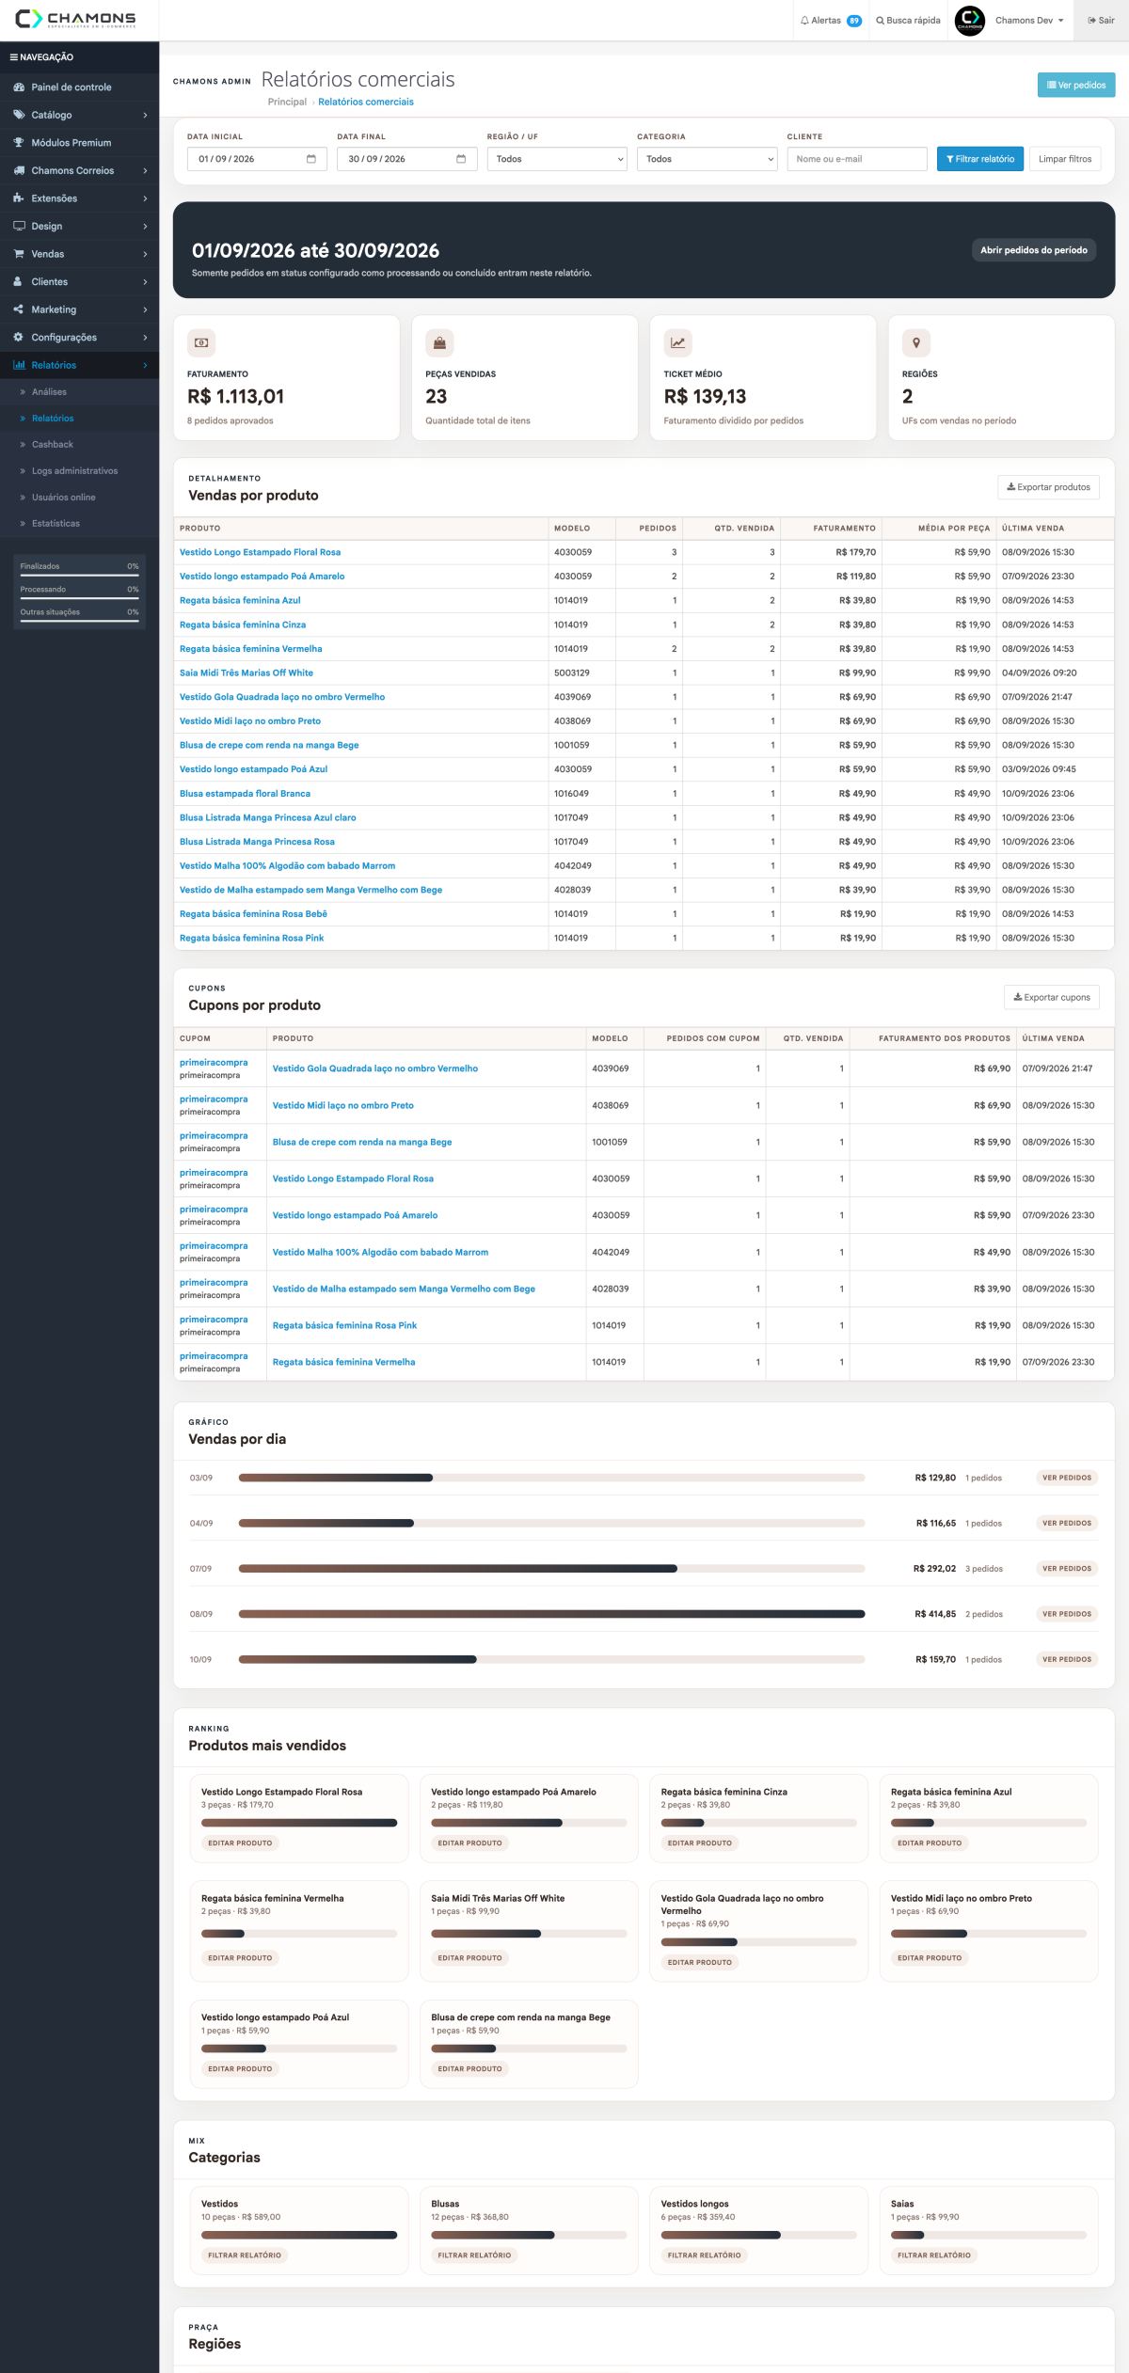Click the Filtrar relatório button
The height and width of the screenshot is (2373, 1129).
tap(980, 159)
